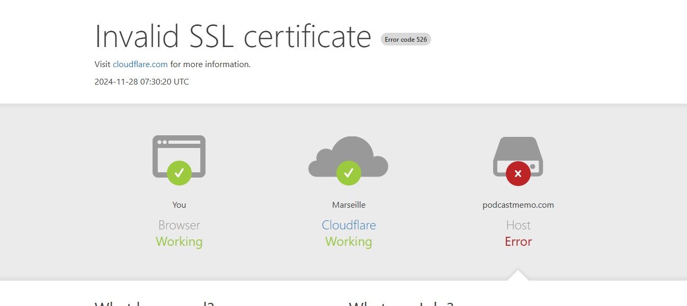Click the Working status under Cloudflare
687x306 pixels.
[349, 242]
